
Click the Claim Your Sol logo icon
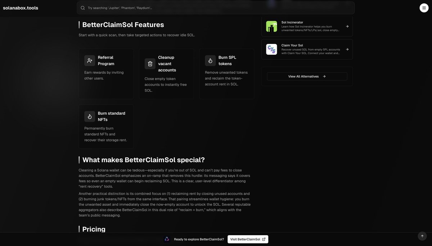point(271,49)
